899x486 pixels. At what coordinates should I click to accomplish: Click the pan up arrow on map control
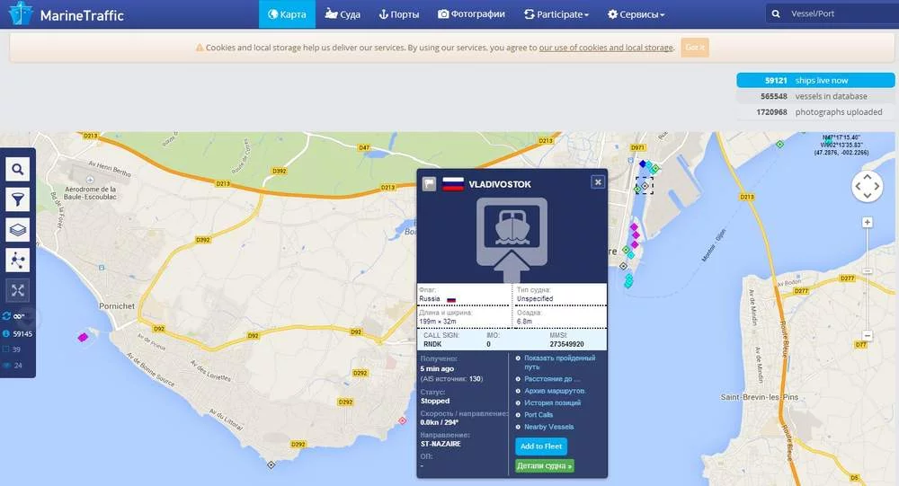pyautogui.click(x=868, y=177)
